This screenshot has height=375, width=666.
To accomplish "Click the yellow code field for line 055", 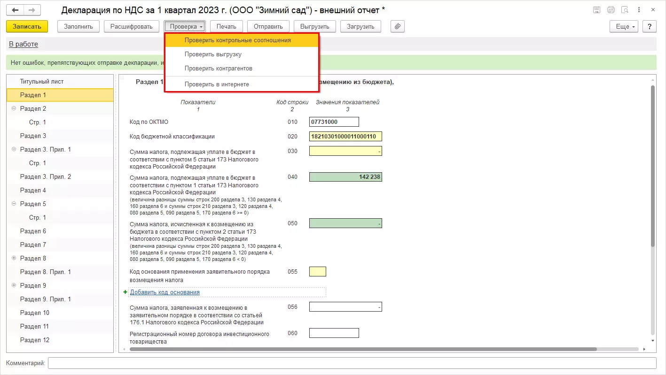I will 318,272.
